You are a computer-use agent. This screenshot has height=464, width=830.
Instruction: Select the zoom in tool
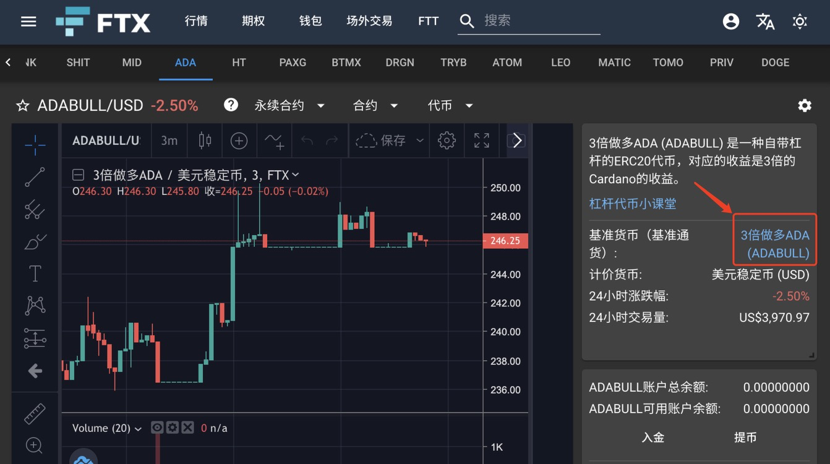(35, 445)
